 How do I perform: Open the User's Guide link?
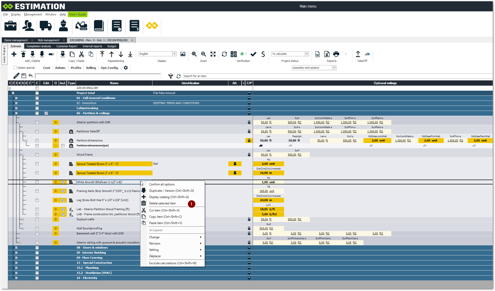pos(77,14)
